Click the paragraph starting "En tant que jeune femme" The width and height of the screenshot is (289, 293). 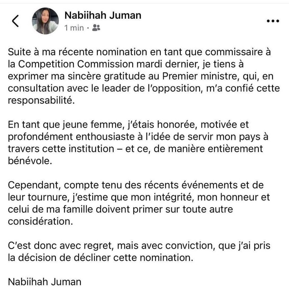135,143
